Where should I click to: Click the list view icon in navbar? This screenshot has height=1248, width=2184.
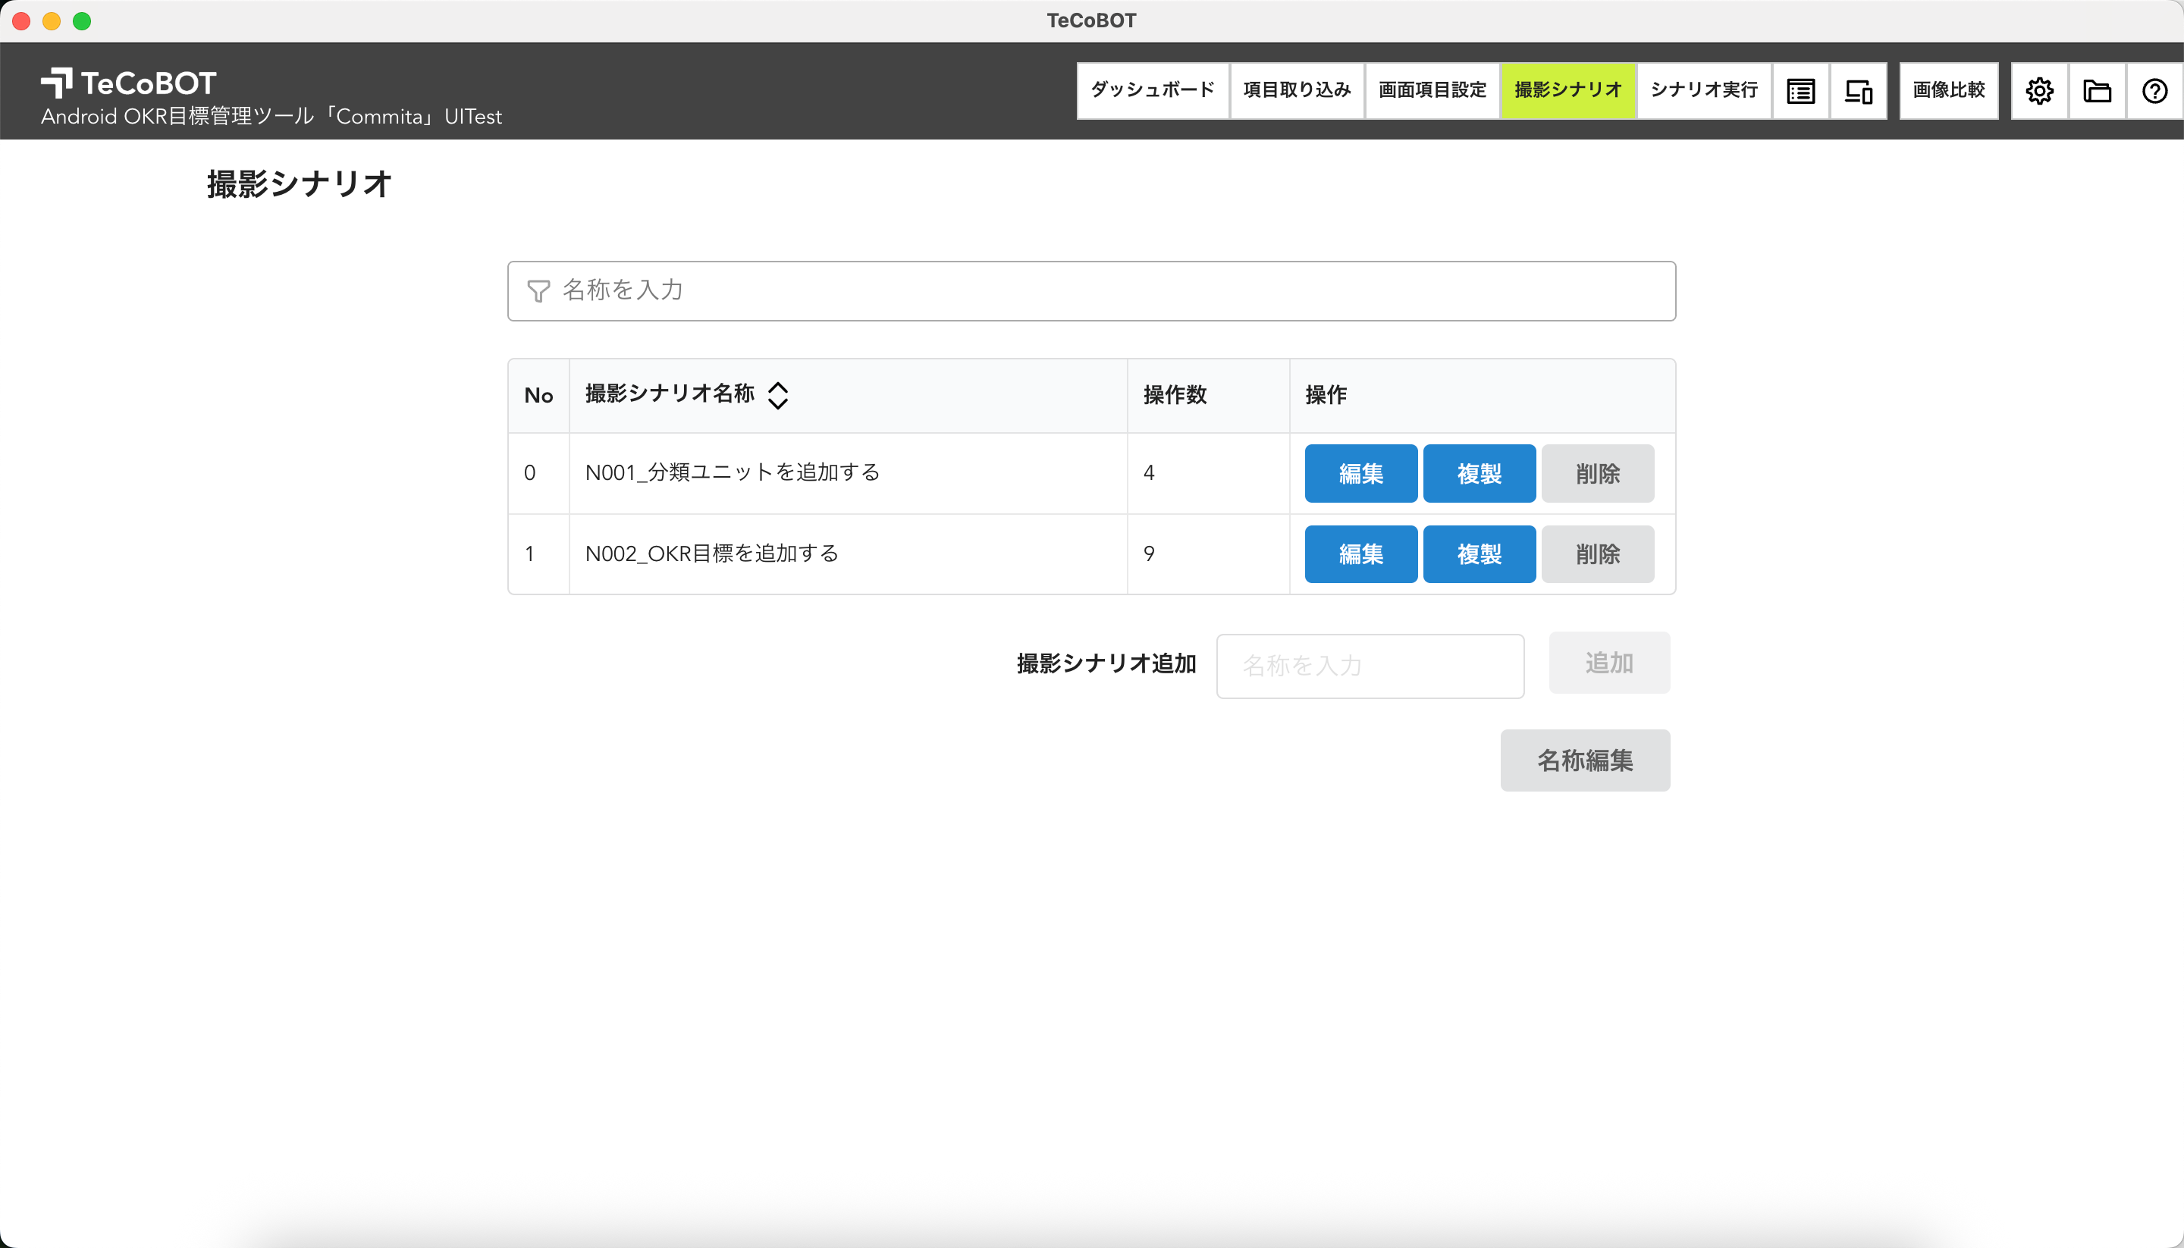[x=1800, y=91]
